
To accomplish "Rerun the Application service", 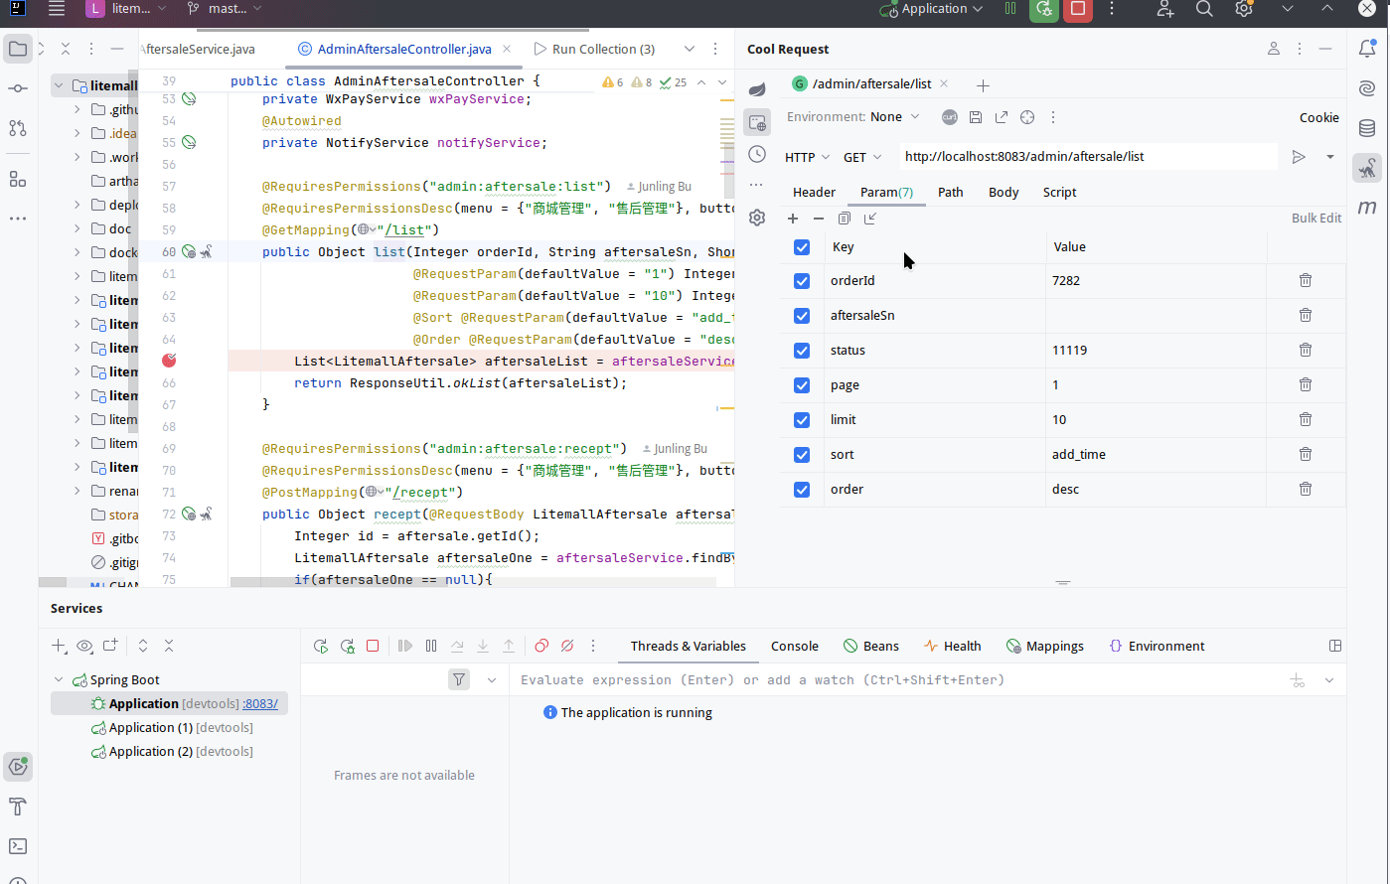I will (x=321, y=646).
